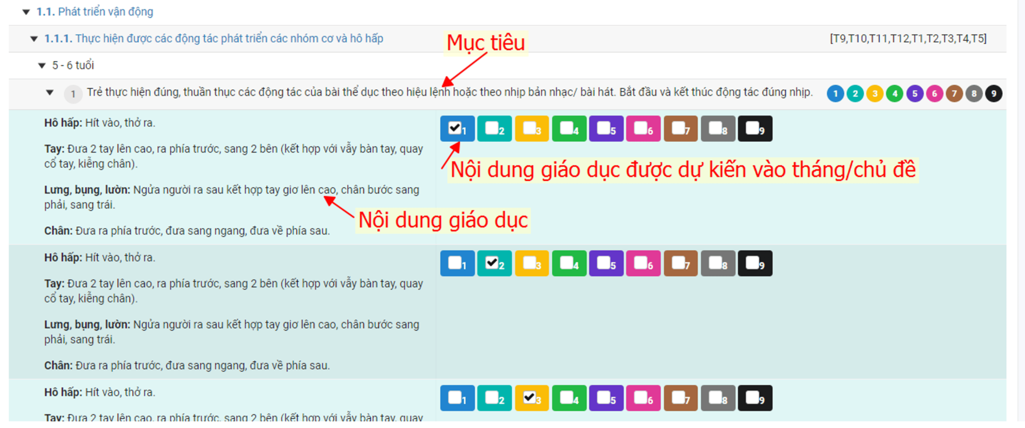Image resolution: width=1025 pixels, height=428 pixels.
Task: Check month 5 checkbox in the first row
Action: (604, 127)
